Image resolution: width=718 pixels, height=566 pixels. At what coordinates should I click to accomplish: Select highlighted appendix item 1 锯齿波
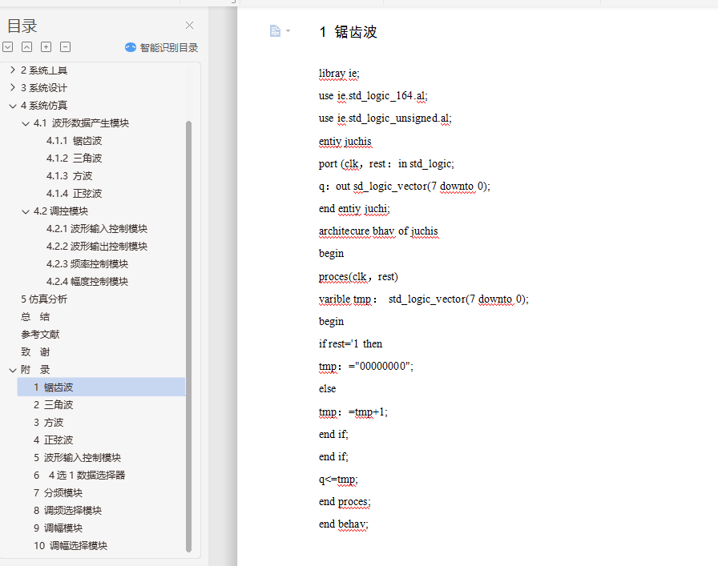(x=101, y=387)
